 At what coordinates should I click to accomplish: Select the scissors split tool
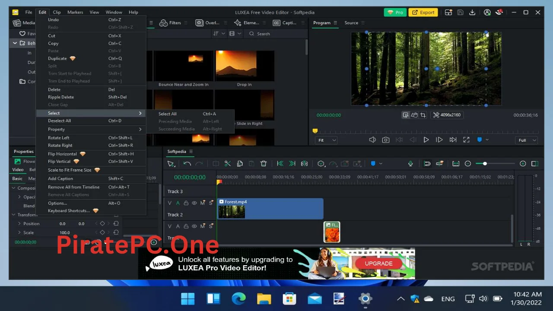[228, 164]
